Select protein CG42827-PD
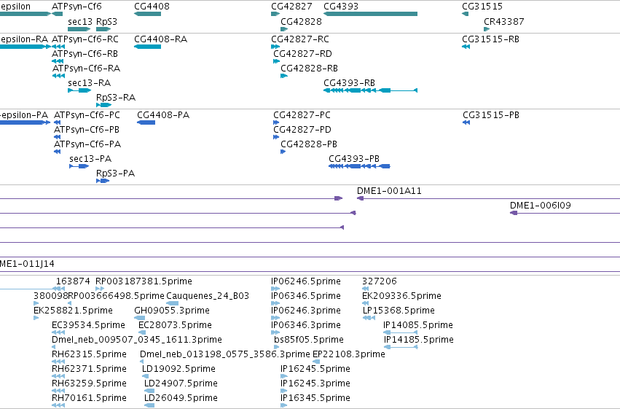 (302, 130)
